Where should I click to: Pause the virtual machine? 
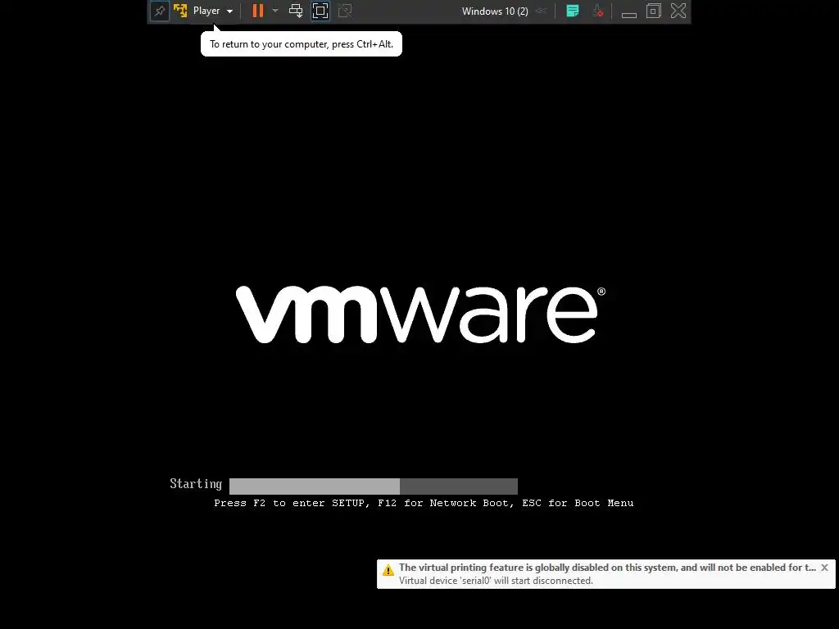258,11
